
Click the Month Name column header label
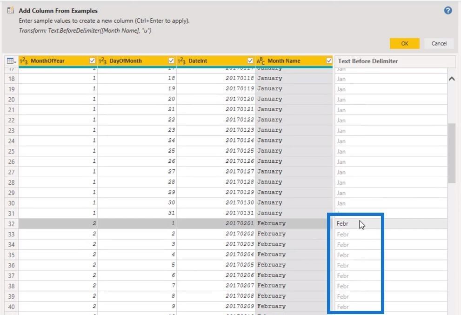point(284,61)
